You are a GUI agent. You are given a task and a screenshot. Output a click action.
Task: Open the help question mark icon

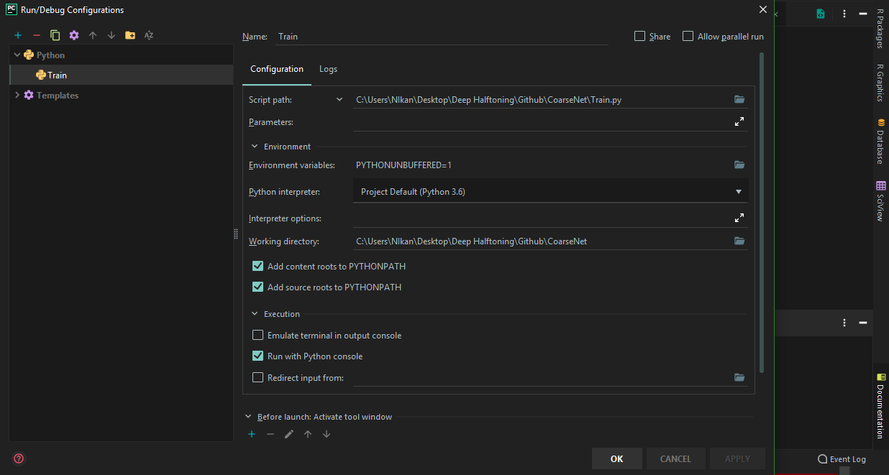[19, 458]
